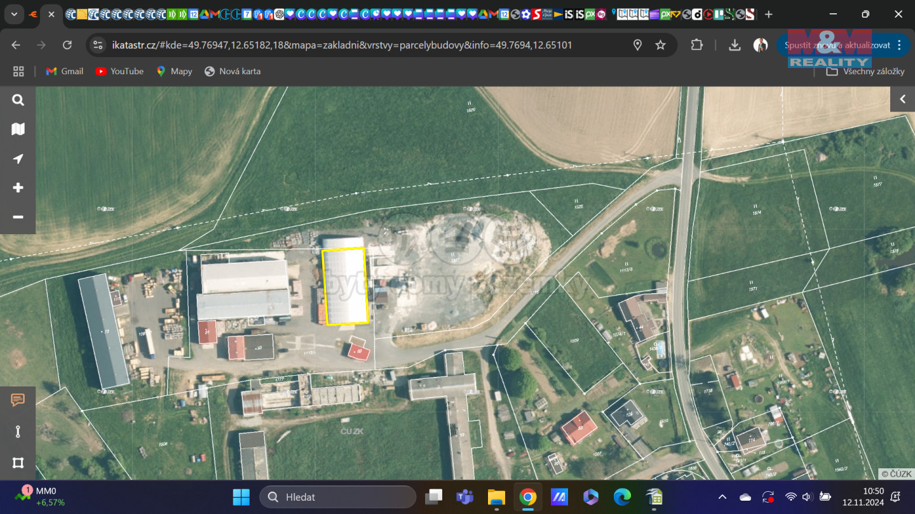Open File Explorer from the taskbar

(x=496, y=497)
